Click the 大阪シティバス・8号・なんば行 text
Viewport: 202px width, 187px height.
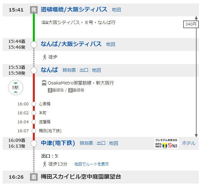click(x=82, y=22)
